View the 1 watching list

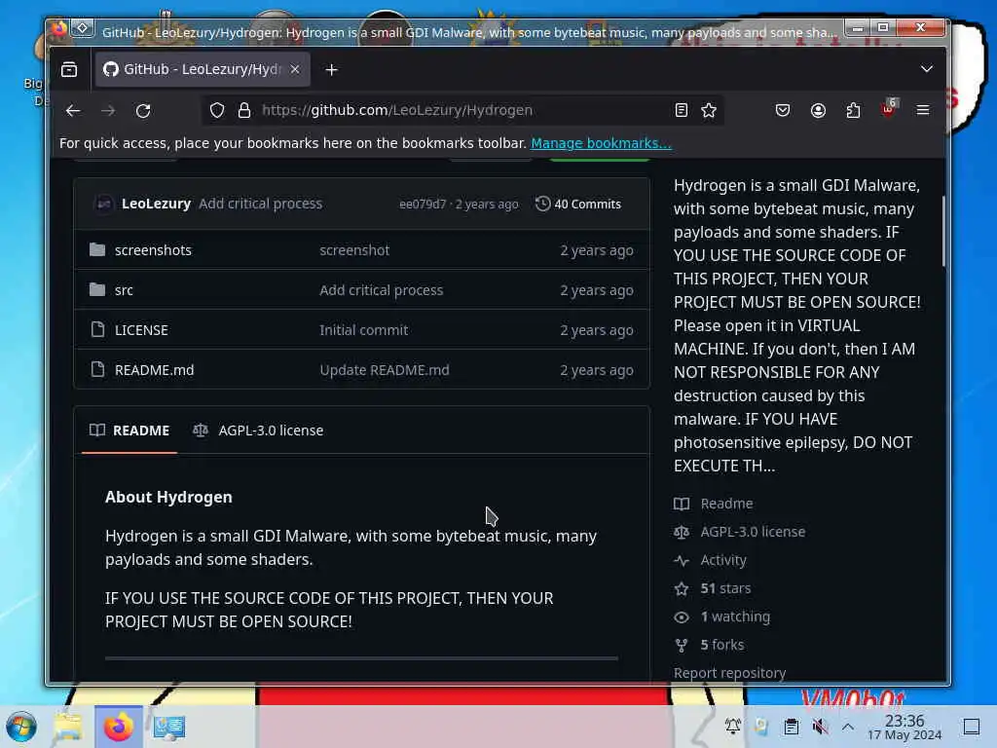(735, 617)
